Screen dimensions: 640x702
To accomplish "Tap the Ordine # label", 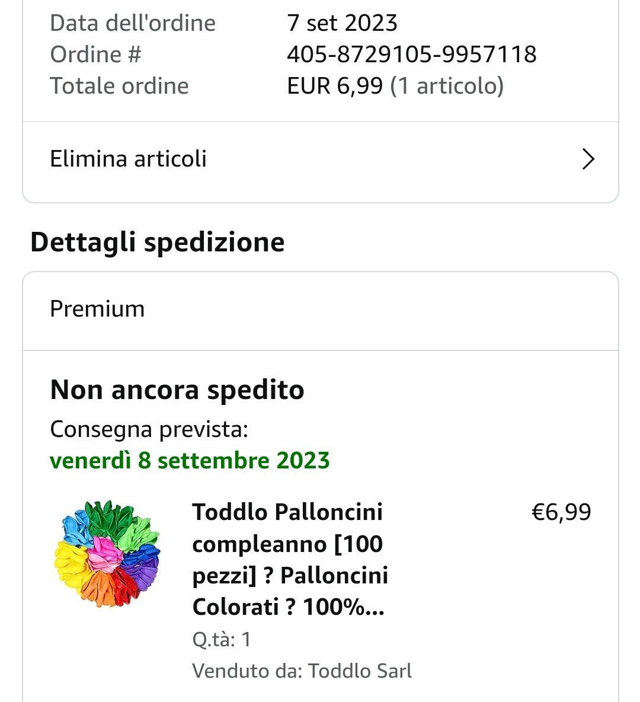I will point(96,55).
